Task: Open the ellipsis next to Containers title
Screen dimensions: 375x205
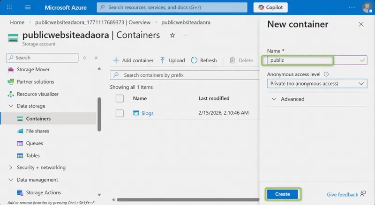Action: 185,35
